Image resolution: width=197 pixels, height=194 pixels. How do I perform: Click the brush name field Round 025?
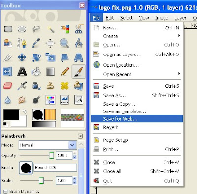click(55, 168)
